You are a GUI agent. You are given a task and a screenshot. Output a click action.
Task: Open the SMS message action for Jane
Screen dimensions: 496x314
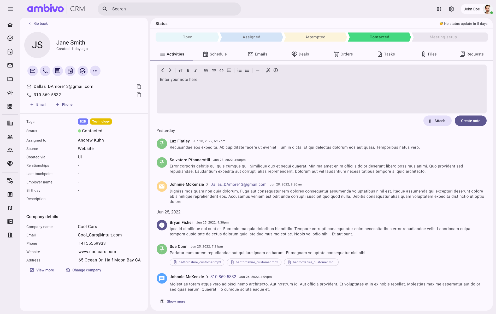[x=57, y=71]
